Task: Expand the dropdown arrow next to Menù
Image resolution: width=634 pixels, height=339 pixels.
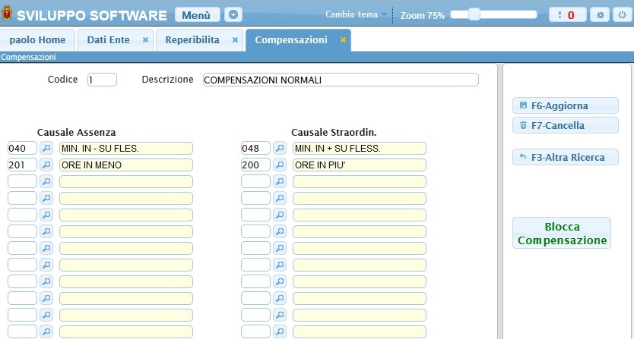Action: (x=233, y=14)
